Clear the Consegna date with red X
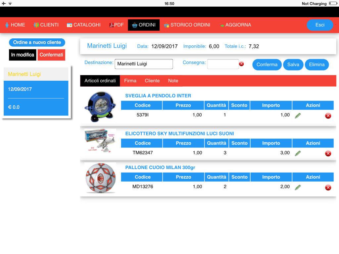This screenshot has width=339, height=254. pos(241,64)
